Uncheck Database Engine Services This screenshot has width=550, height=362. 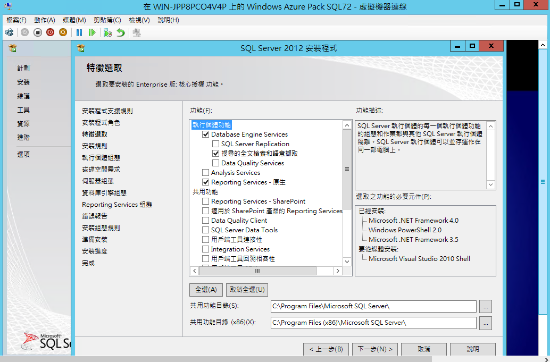tap(205, 134)
